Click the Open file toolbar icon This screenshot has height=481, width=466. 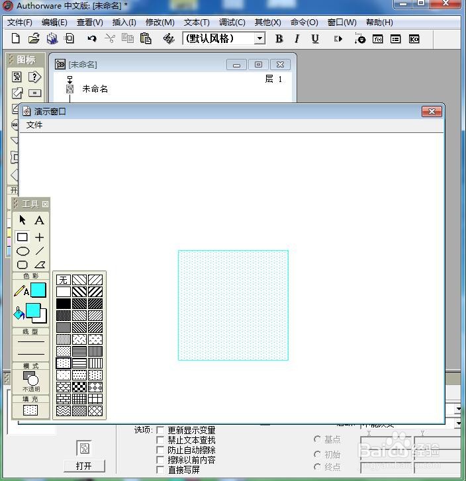34,38
